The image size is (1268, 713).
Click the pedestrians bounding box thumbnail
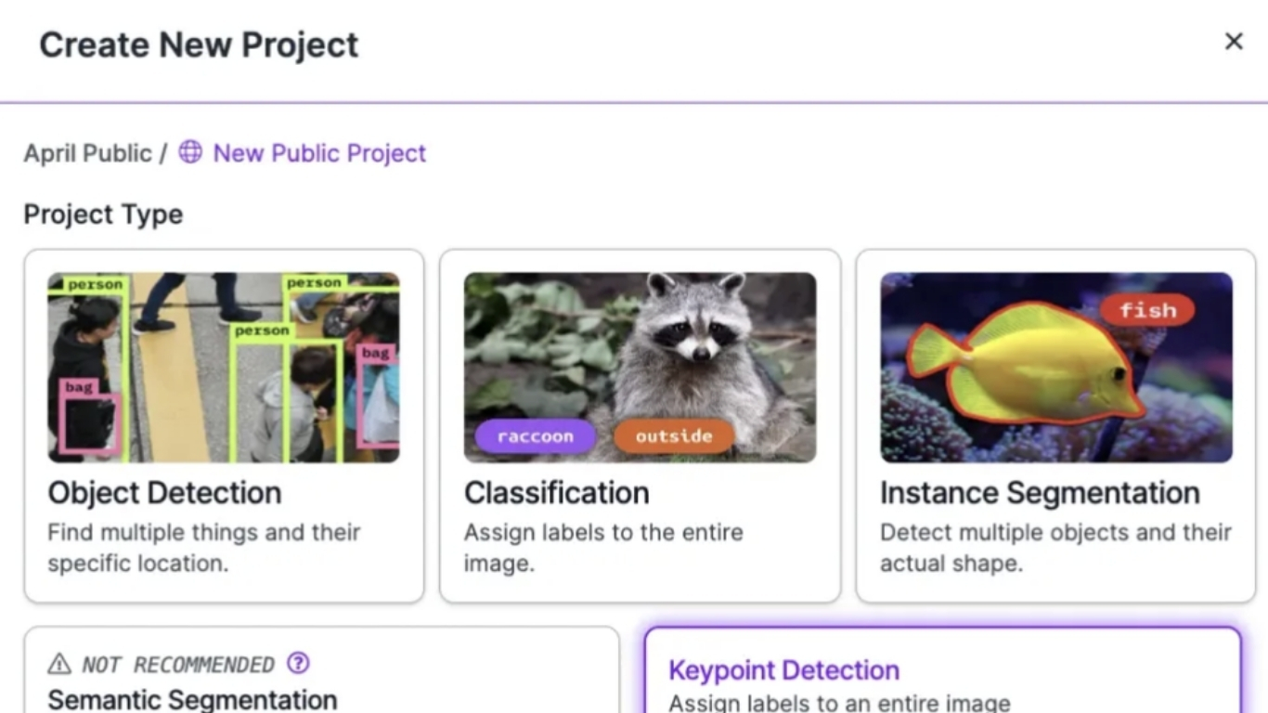(224, 368)
